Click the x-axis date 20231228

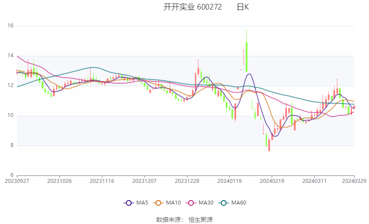[x=187, y=181]
